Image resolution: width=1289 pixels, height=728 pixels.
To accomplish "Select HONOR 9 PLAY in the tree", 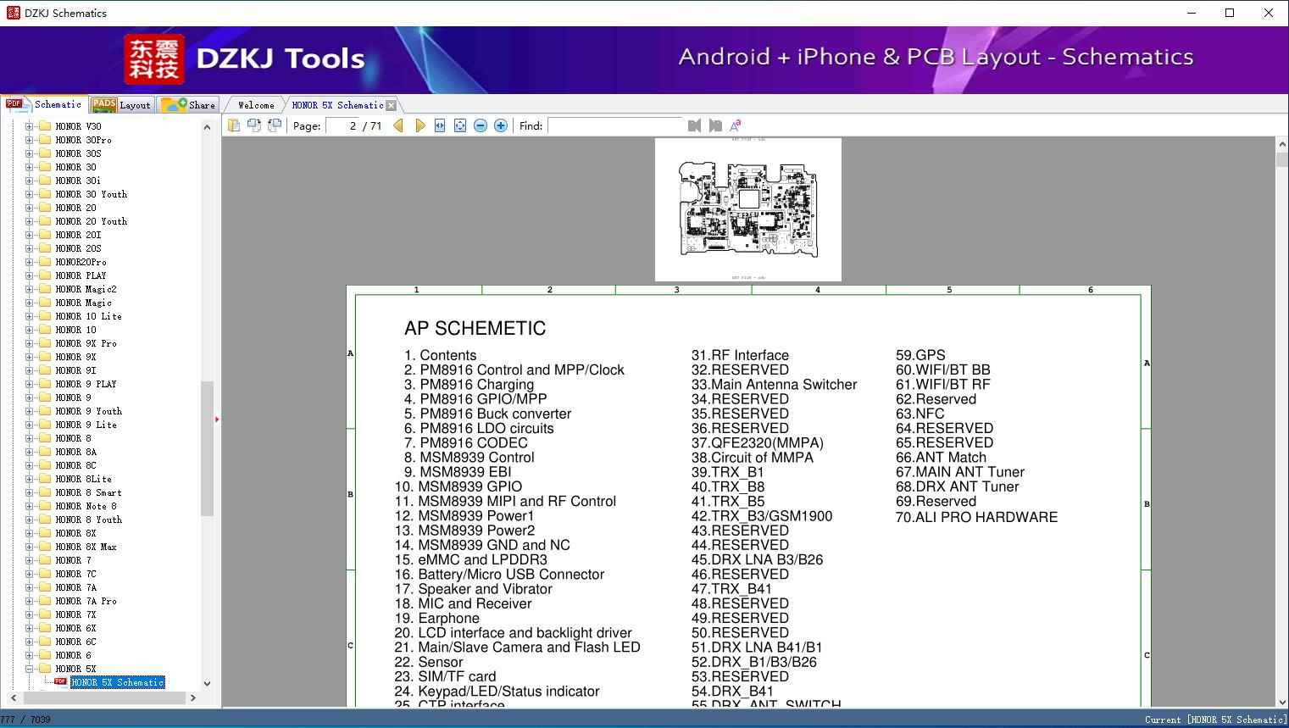I will click(x=86, y=384).
